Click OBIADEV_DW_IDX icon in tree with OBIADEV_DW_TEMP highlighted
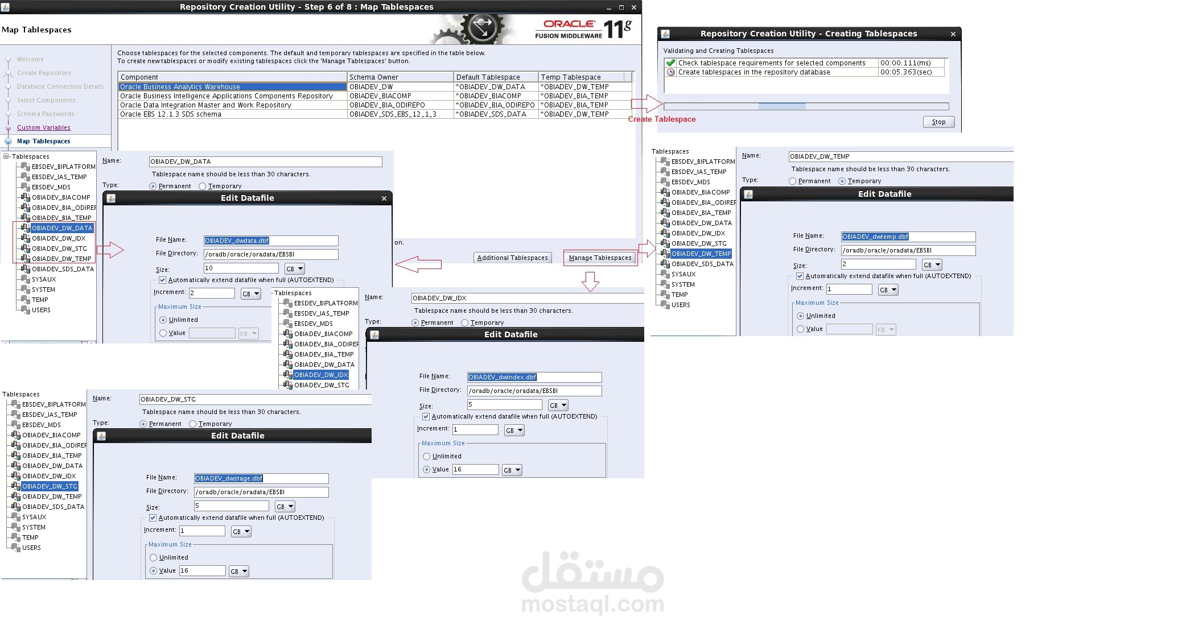1186x629 pixels. pyautogui.click(x=665, y=233)
